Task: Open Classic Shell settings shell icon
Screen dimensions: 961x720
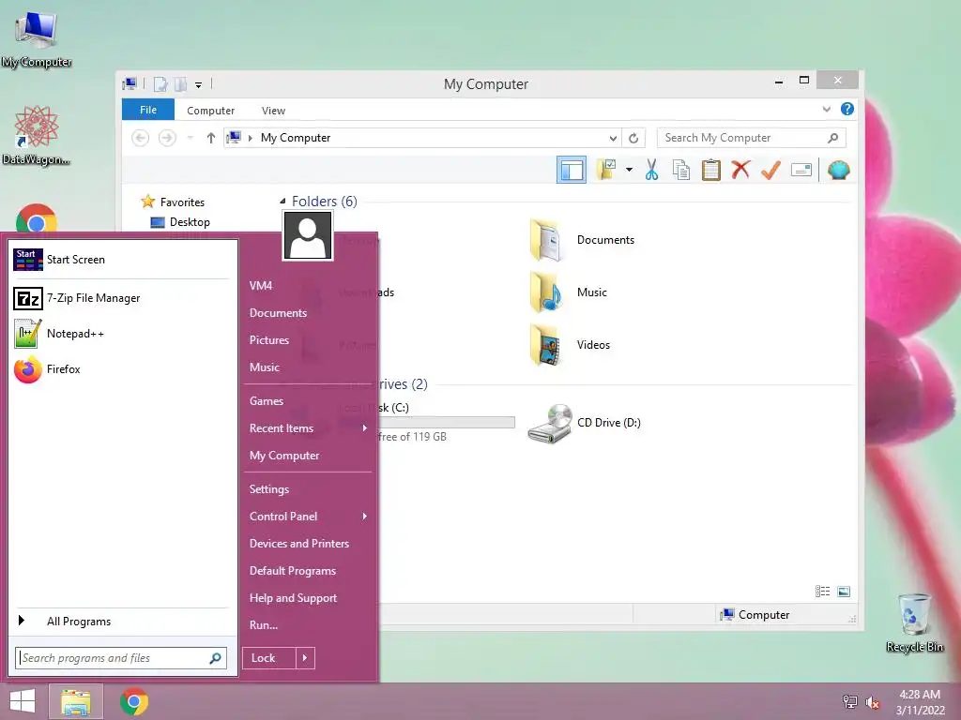Action: (838, 170)
